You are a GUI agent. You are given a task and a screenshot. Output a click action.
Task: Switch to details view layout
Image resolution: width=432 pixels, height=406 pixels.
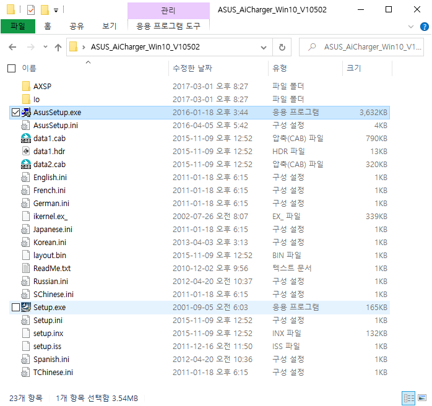408,398
